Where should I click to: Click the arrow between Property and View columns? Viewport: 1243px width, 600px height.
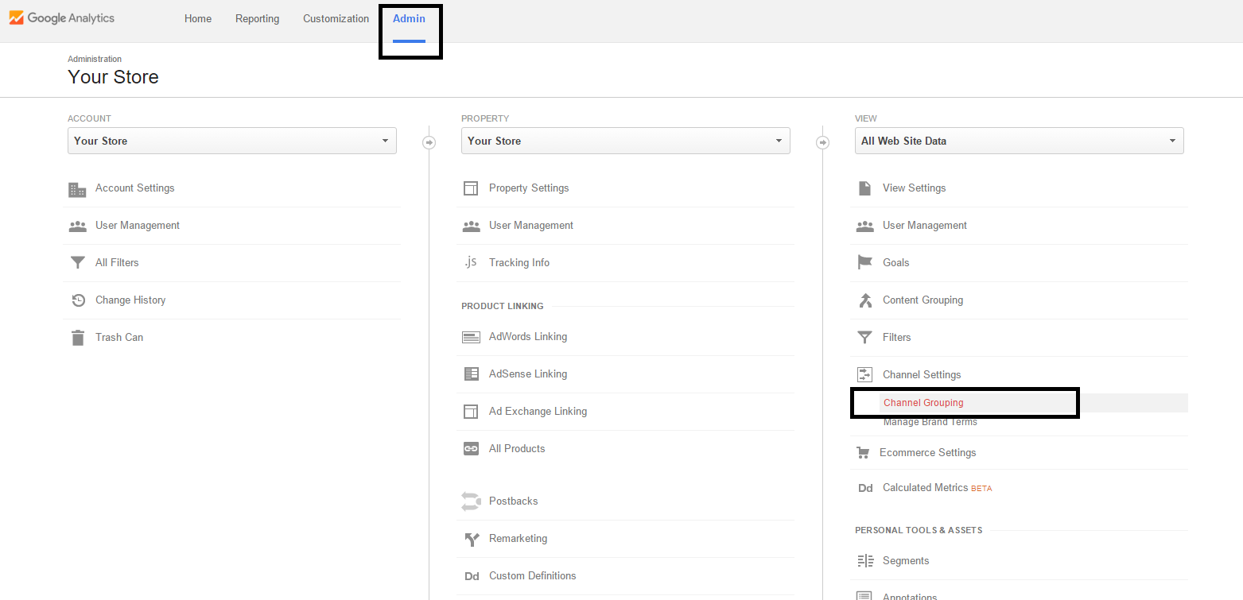[822, 142]
